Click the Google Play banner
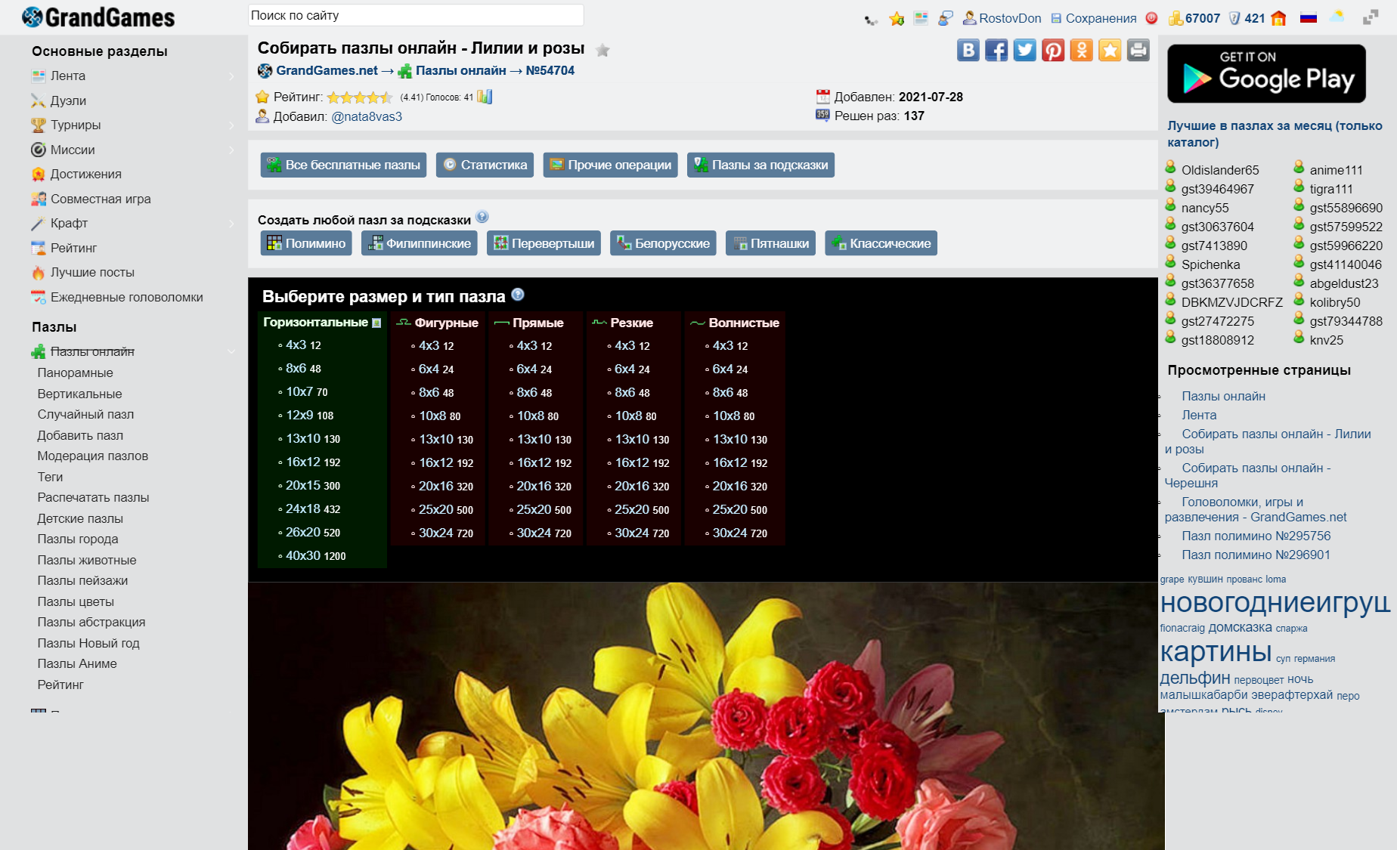1397x850 pixels. tap(1266, 73)
